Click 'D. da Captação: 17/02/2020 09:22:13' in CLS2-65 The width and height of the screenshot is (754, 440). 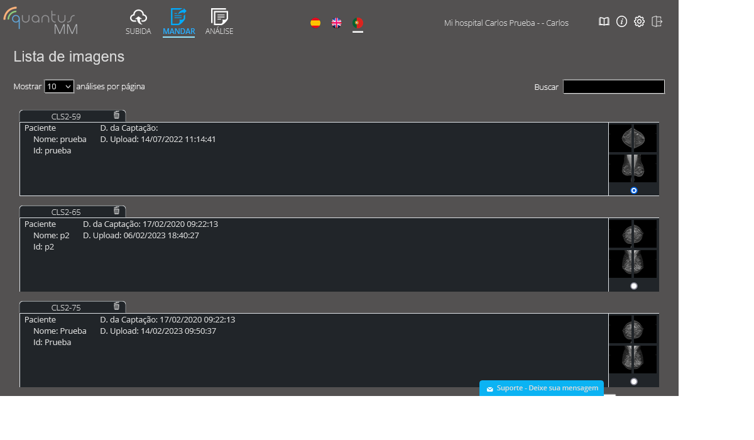point(151,224)
